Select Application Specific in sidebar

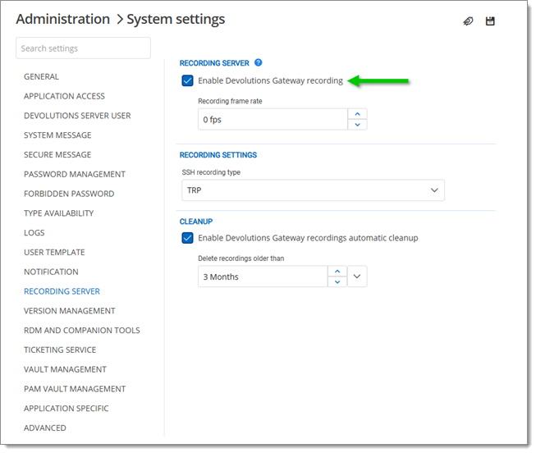click(x=66, y=408)
